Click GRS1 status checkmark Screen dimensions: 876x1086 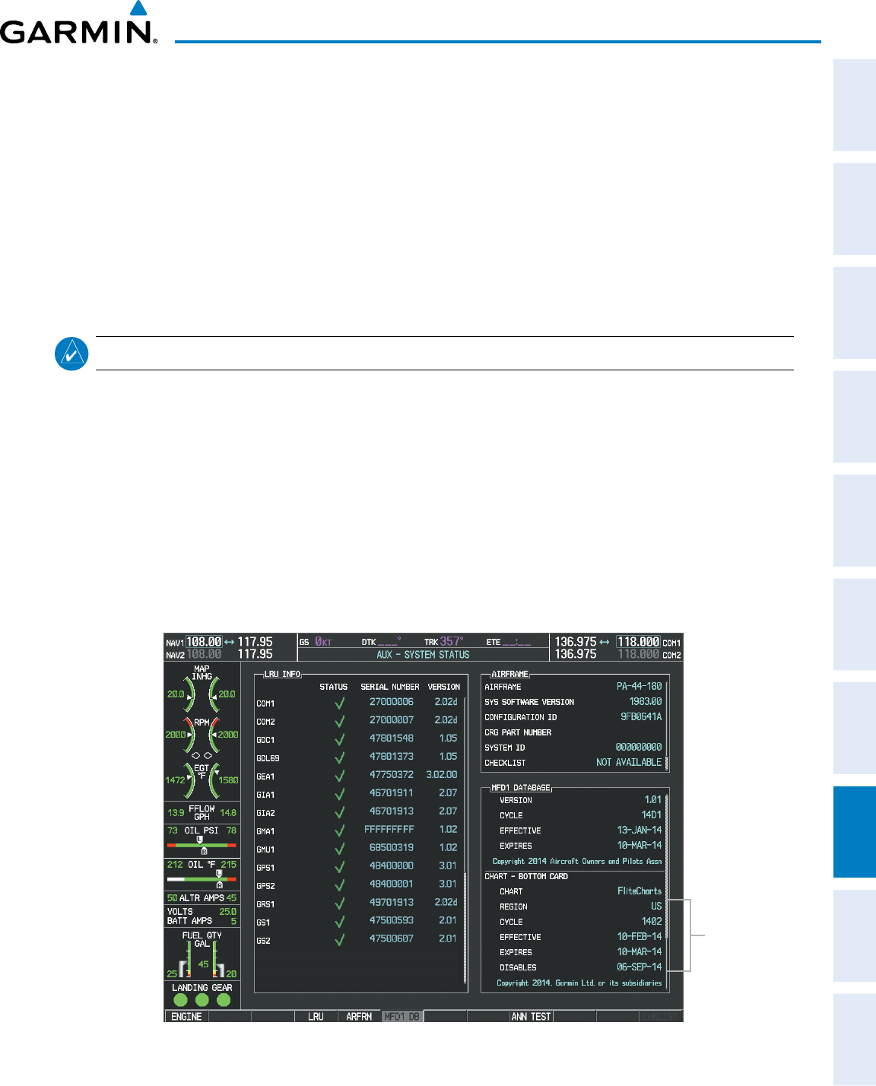(x=339, y=903)
